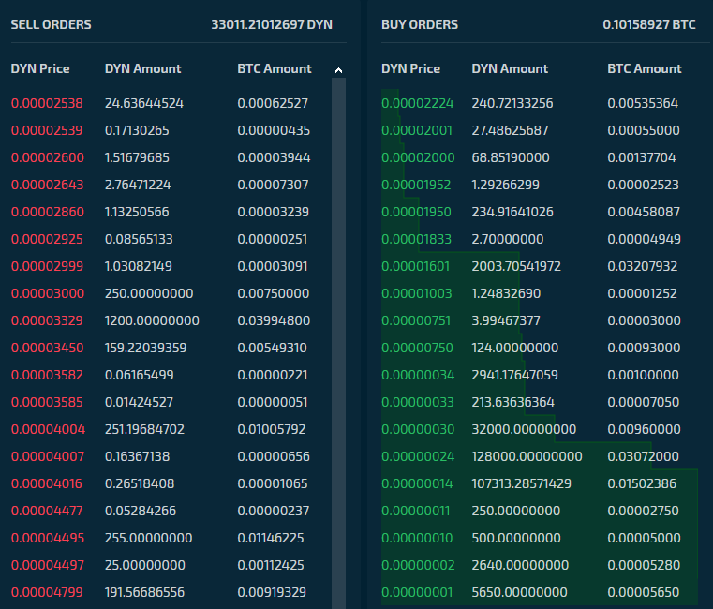Viewport: 713px width, 609px height.
Task: Select sell order at price 0.00003582
Action: [x=171, y=375]
